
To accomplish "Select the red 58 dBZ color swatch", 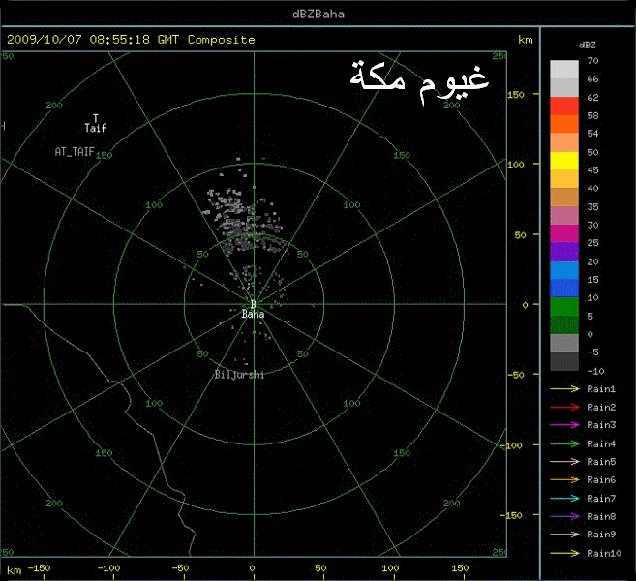I will point(564,106).
